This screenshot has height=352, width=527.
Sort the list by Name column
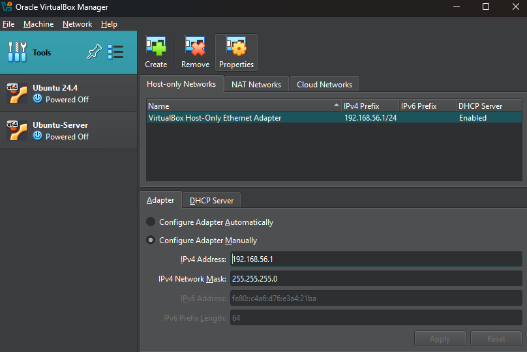(x=241, y=106)
